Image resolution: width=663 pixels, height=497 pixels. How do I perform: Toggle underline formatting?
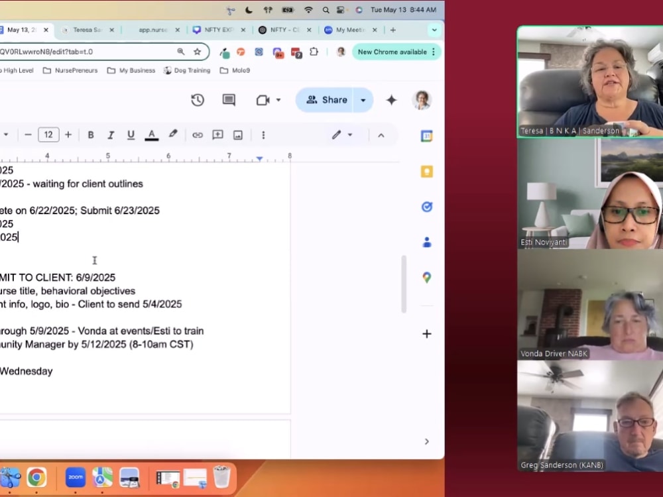tap(131, 135)
